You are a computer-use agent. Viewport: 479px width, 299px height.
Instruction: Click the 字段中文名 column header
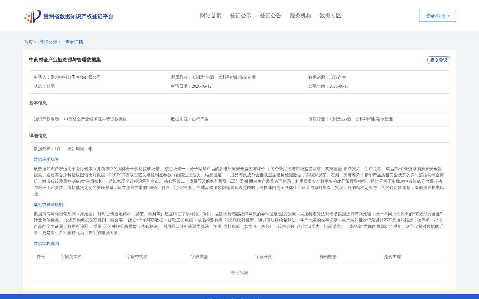click(137, 257)
